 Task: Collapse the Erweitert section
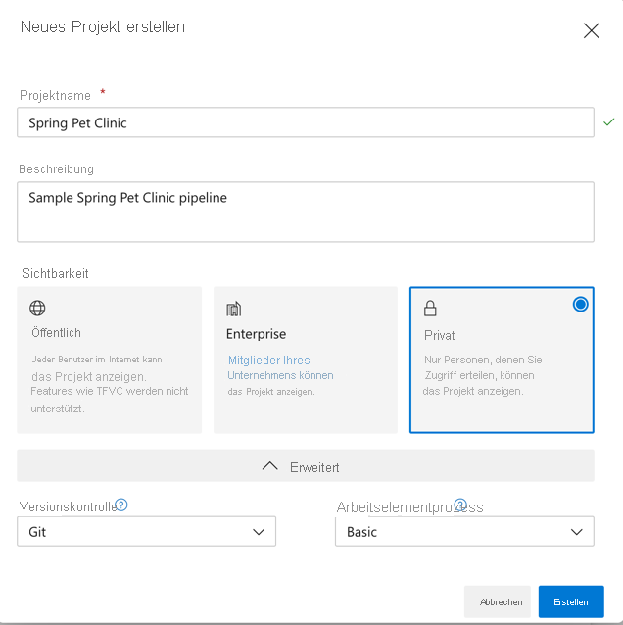click(x=306, y=465)
